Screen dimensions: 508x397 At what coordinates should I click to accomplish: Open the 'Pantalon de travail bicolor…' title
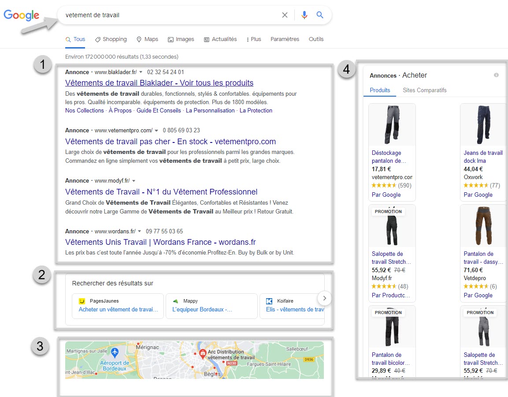click(x=391, y=359)
